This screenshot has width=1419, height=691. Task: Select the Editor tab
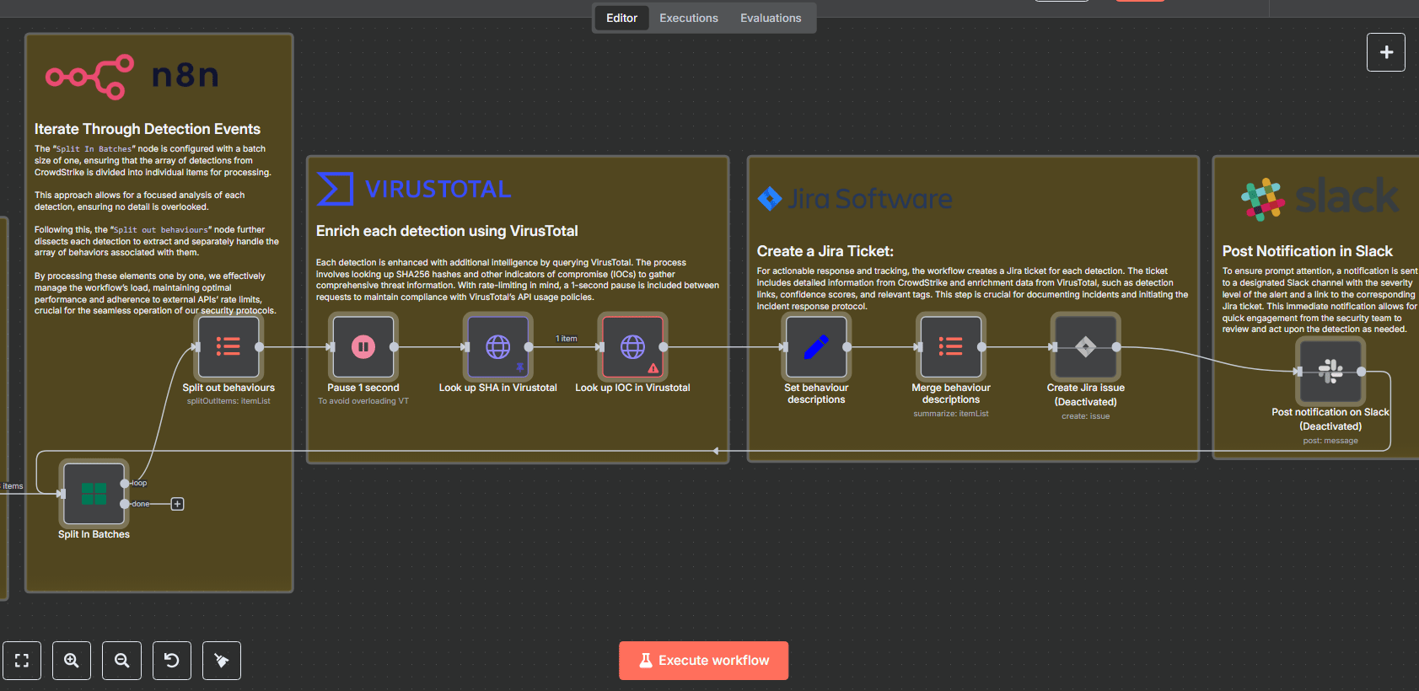coord(621,18)
